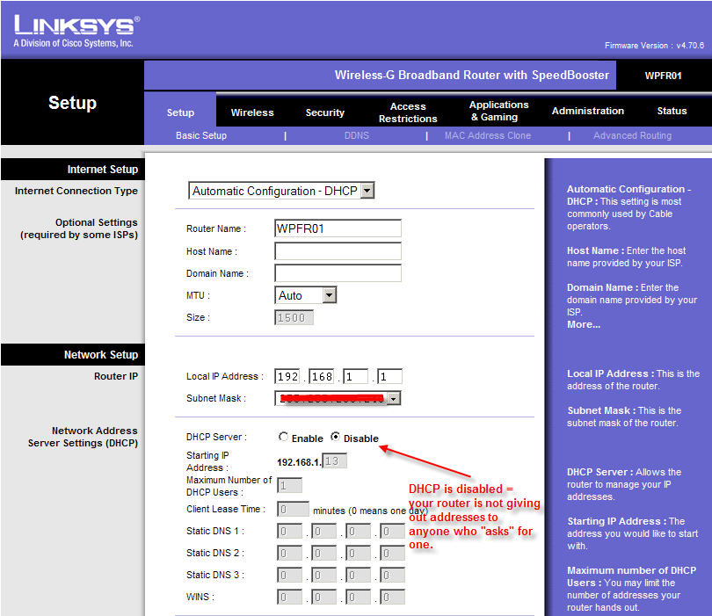Click the MTU Size field
This screenshot has height=616, width=712.
click(x=294, y=317)
